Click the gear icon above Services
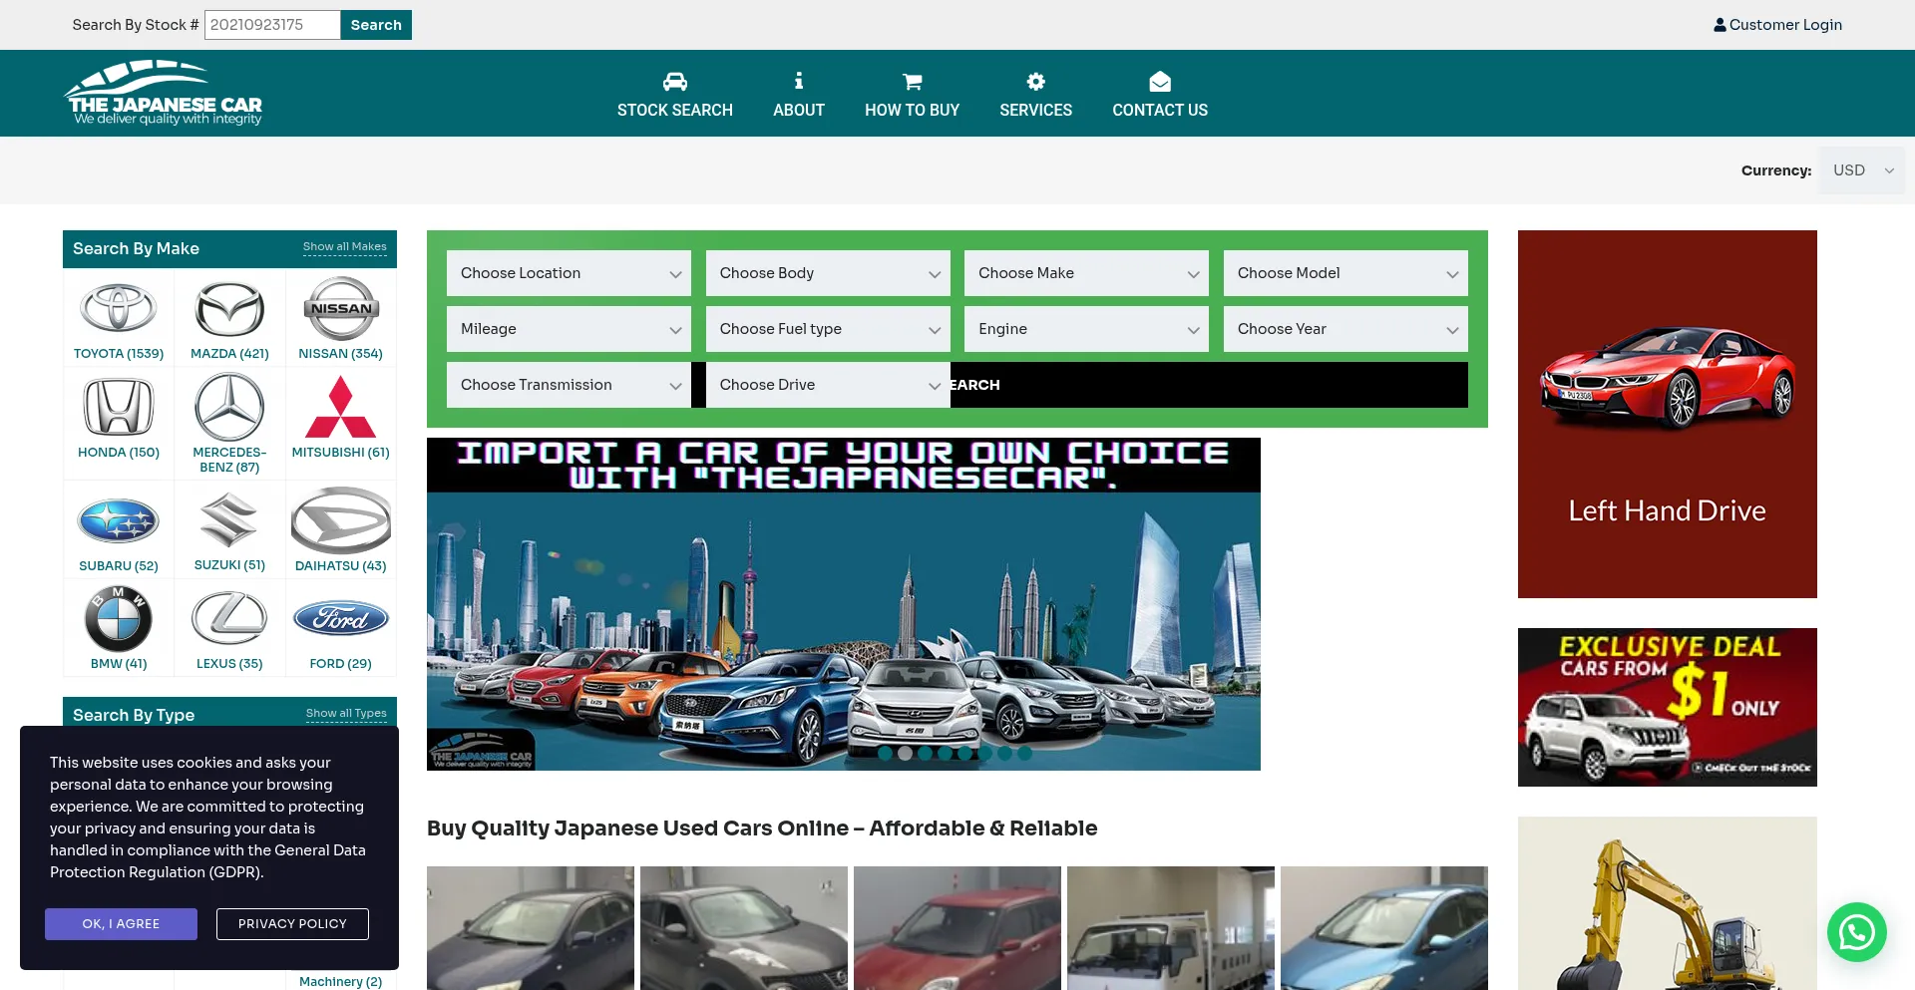 pyautogui.click(x=1036, y=81)
